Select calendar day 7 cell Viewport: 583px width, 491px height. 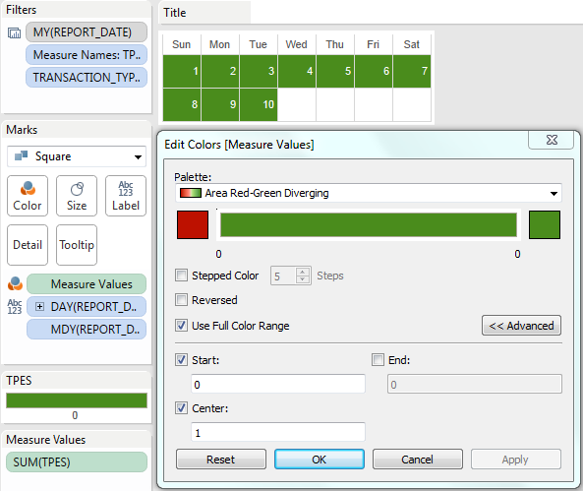[412, 72]
